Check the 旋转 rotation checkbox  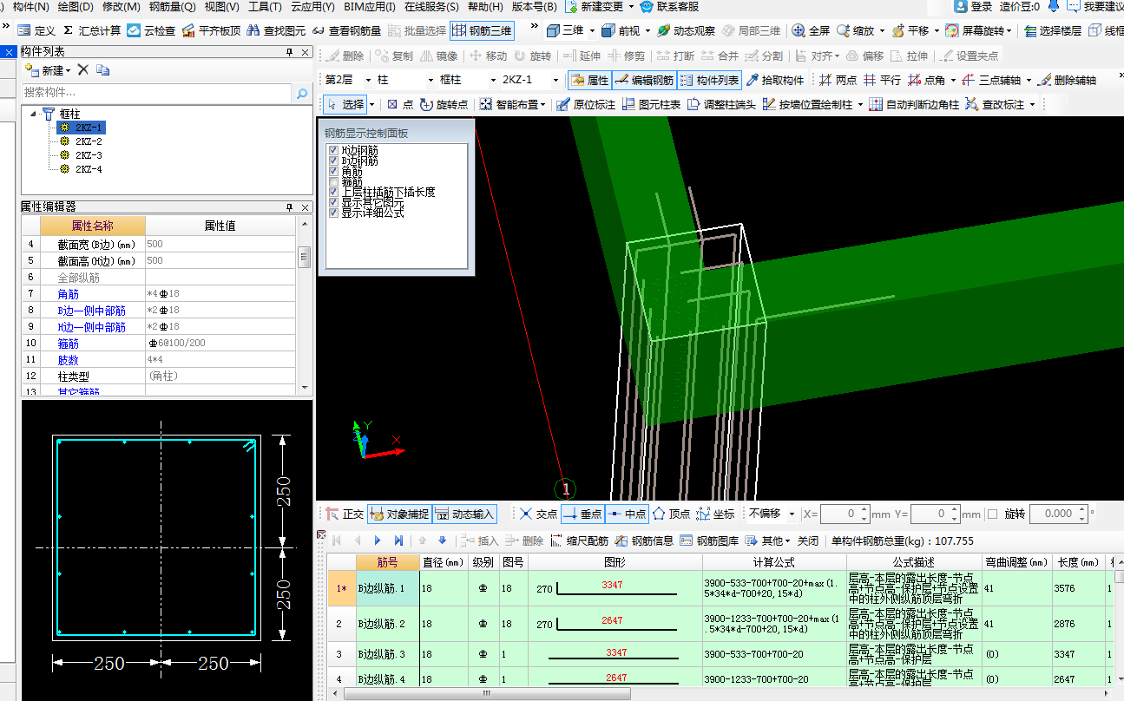click(993, 514)
